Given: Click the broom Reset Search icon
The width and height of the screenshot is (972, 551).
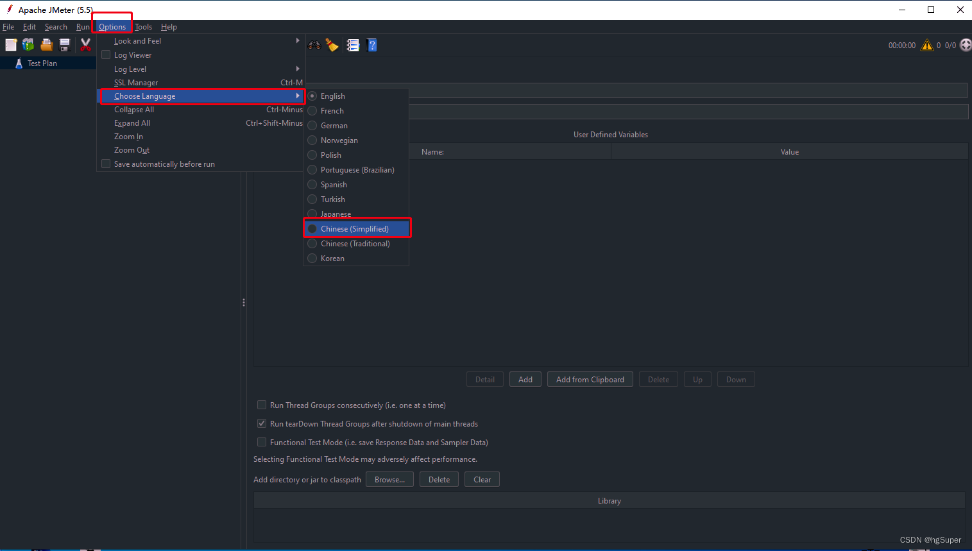Looking at the screenshot, I should coord(332,45).
